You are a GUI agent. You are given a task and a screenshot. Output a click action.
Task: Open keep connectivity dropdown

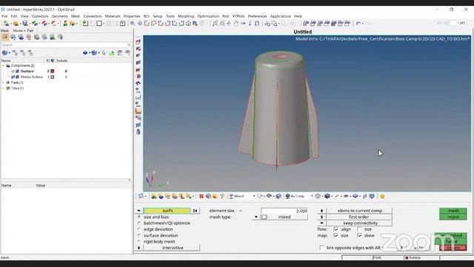(x=321, y=223)
